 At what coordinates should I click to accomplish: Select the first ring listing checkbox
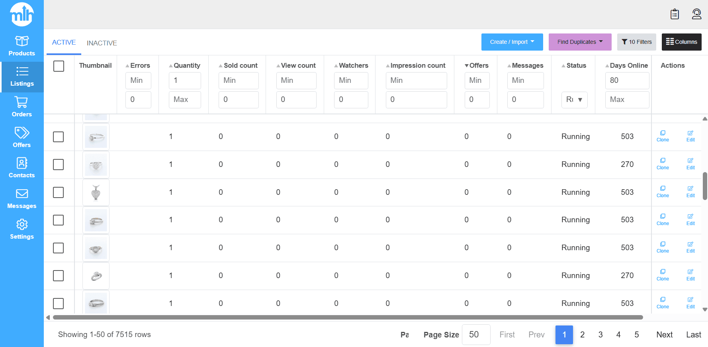pyautogui.click(x=59, y=137)
